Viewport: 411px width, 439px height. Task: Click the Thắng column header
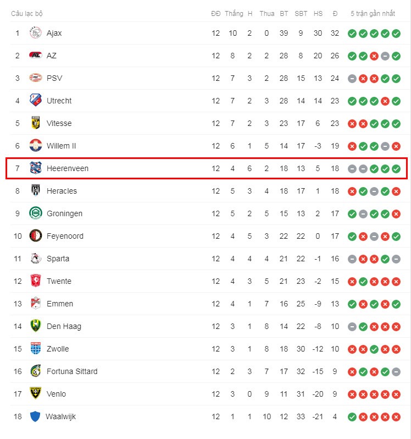pos(234,13)
